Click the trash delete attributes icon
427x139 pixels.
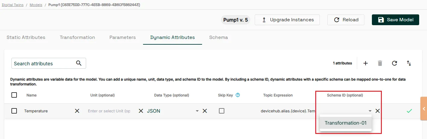tap(380, 63)
